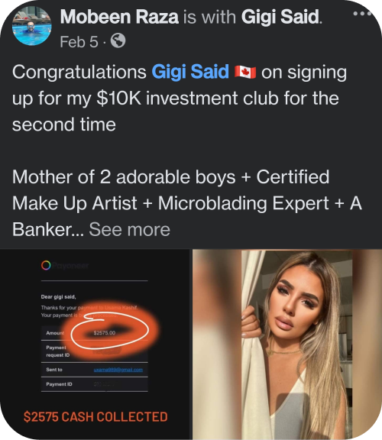This screenshot has width=382, height=440.
Task: Open Gigi Said profile from post header
Action: 280,17
